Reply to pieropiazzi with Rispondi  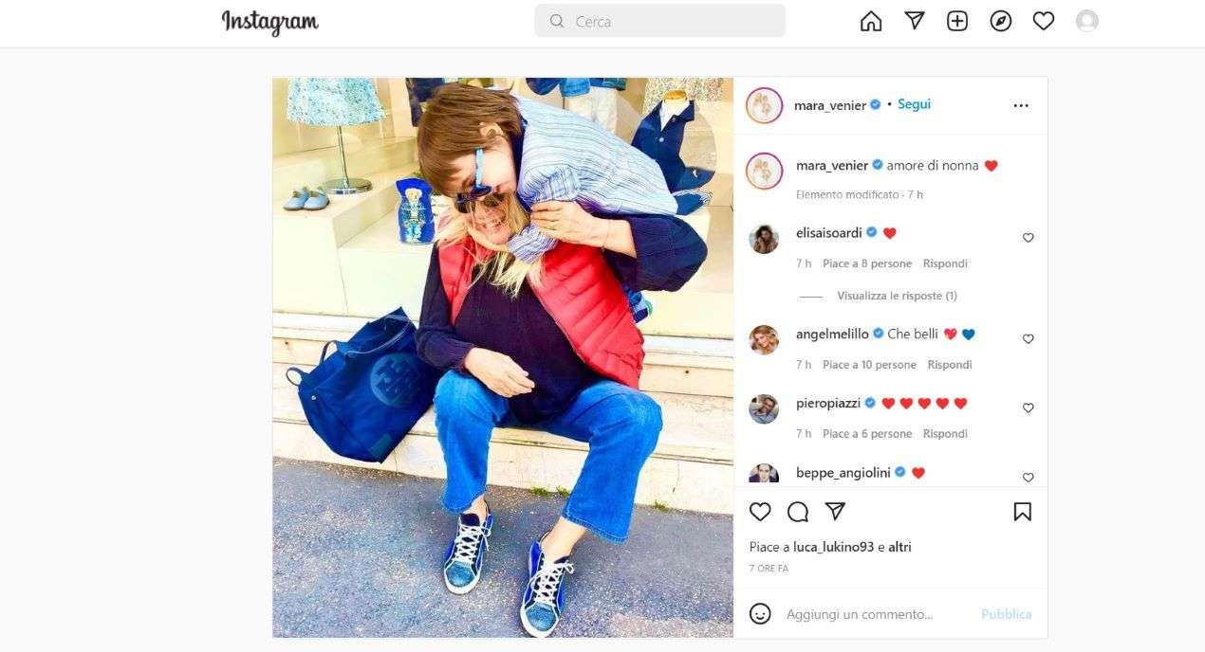945,433
